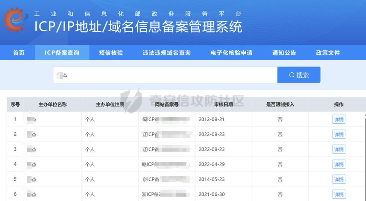
Task: Click the 审核日期 column header
Action: coord(223,105)
